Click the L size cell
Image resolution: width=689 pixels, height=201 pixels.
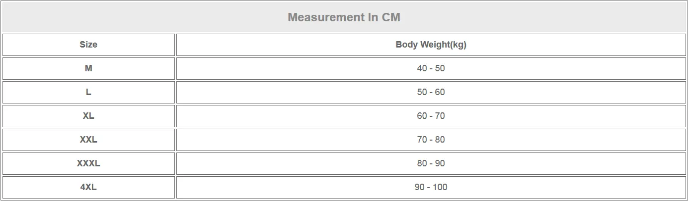pos(88,92)
